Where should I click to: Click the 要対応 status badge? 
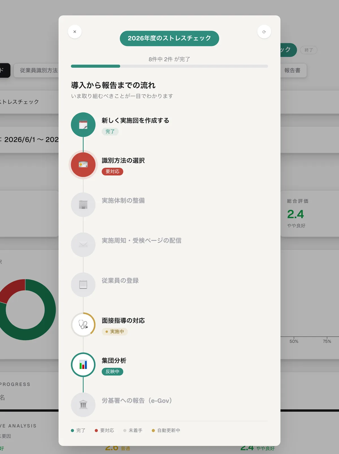[112, 172]
